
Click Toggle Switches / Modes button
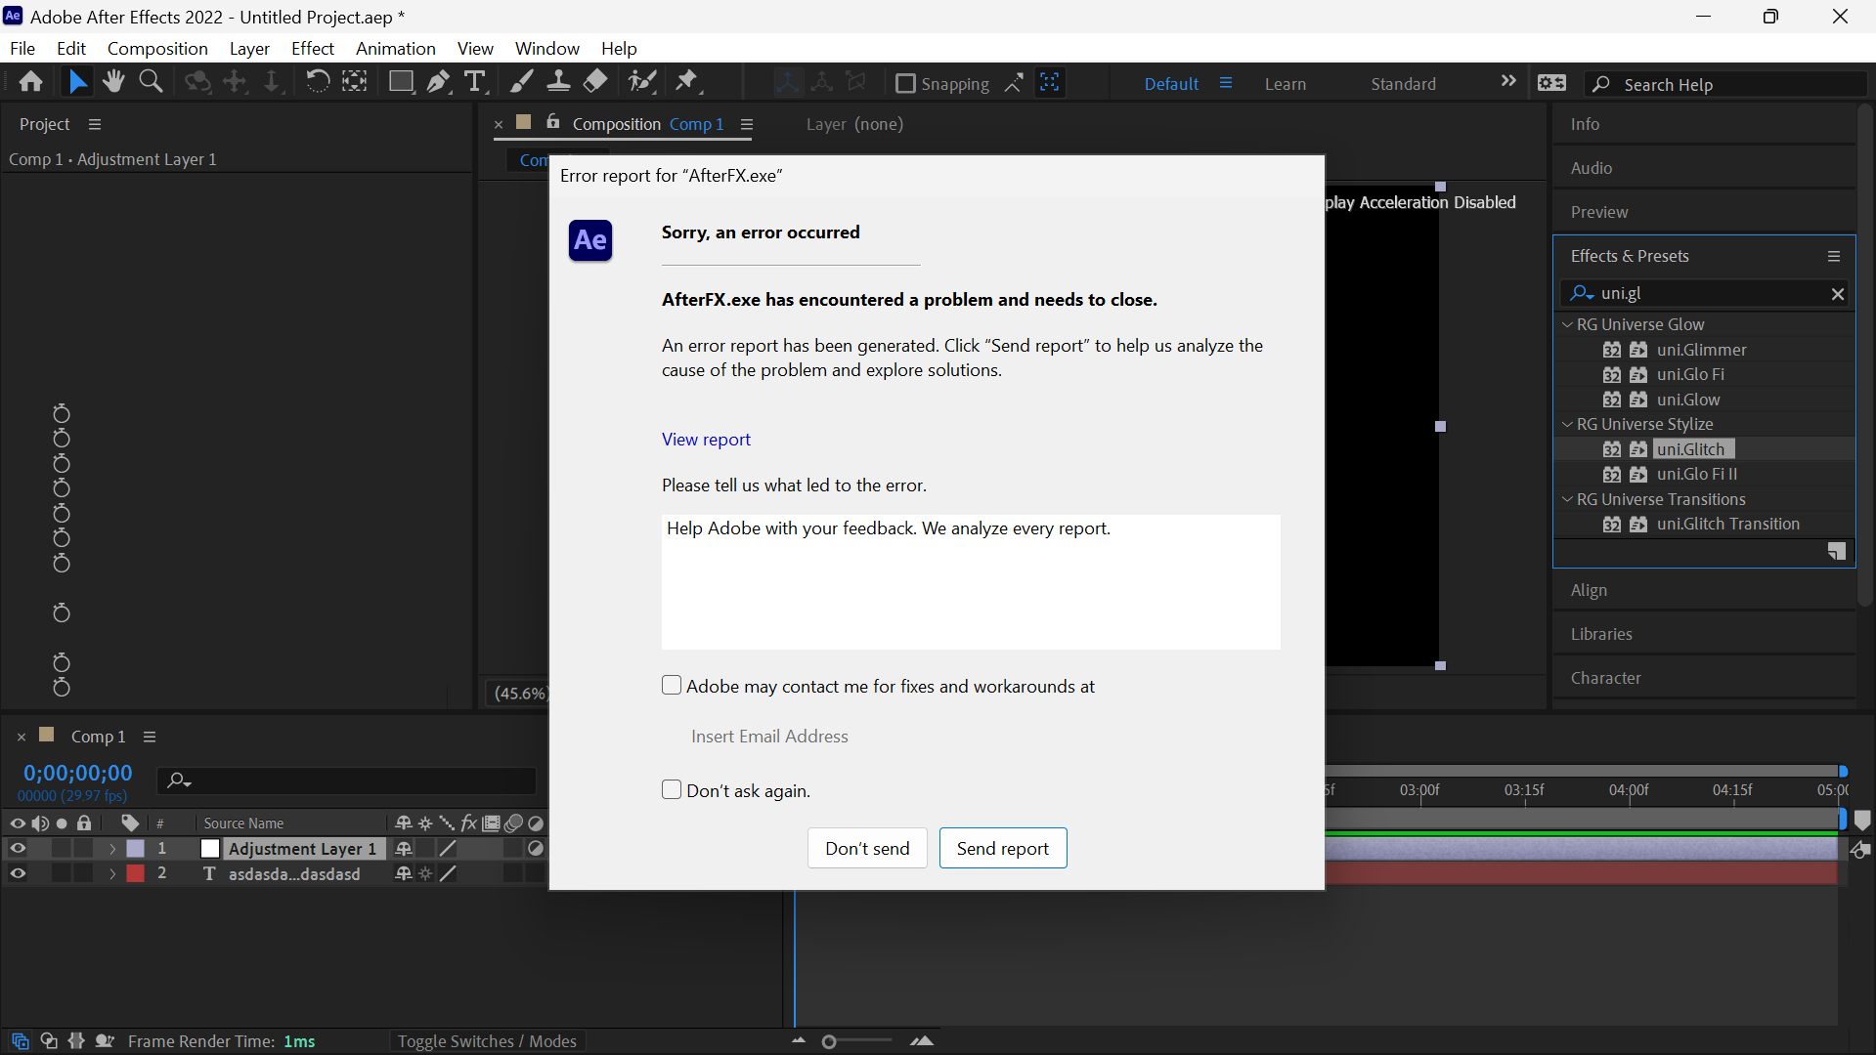[487, 1041]
